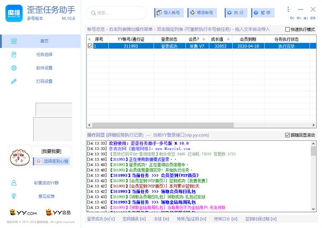The width and height of the screenshot is (322, 228).
Task: Click the 作者官网 website log line
Action: point(150,148)
